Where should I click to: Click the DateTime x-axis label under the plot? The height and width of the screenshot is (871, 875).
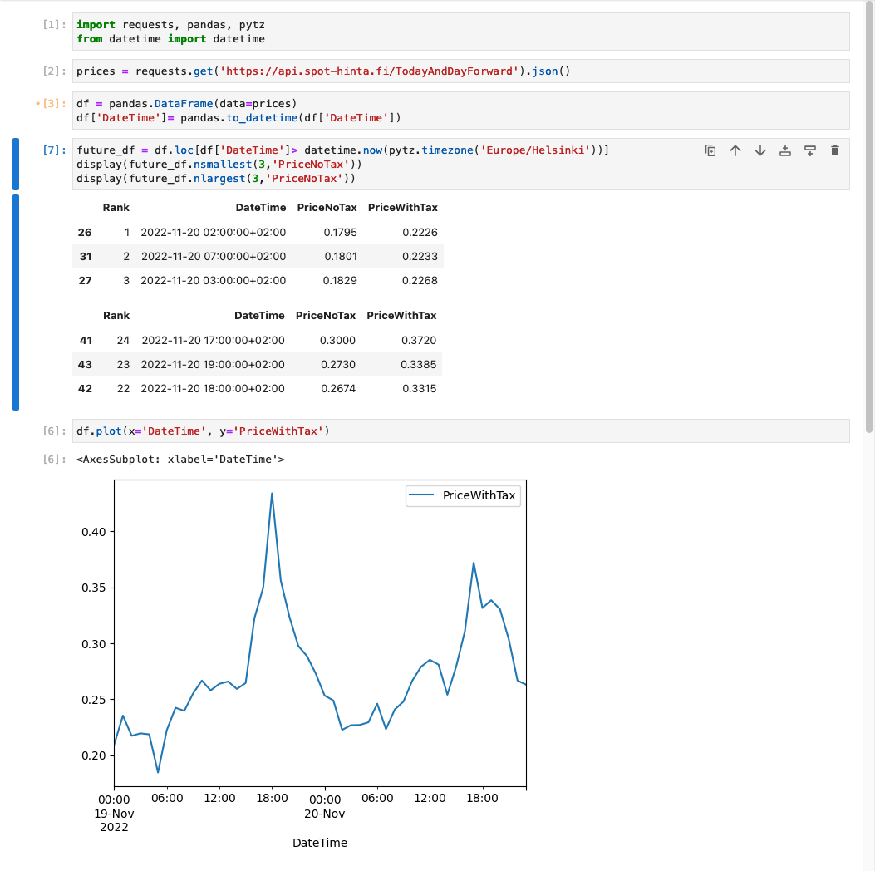[320, 843]
